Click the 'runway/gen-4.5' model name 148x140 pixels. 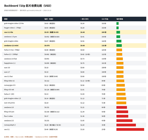point(10,85)
